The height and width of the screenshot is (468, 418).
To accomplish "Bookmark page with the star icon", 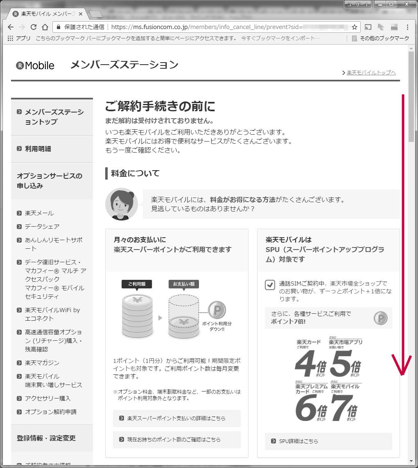I will pyautogui.click(x=355, y=27).
